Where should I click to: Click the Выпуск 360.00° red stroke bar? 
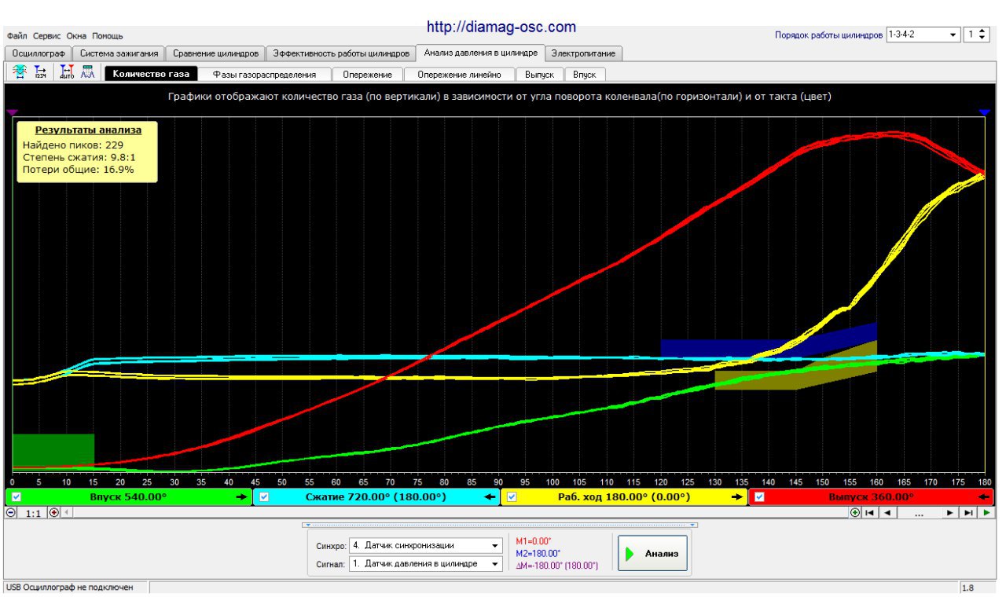[871, 497]
